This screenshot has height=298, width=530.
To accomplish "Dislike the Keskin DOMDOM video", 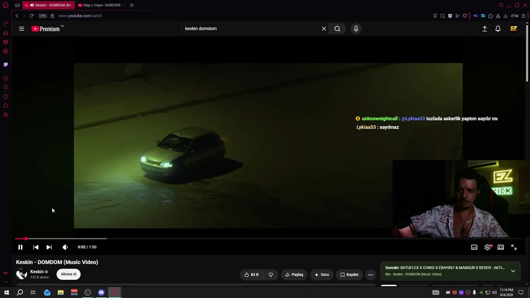I will [x=271, y=274].
